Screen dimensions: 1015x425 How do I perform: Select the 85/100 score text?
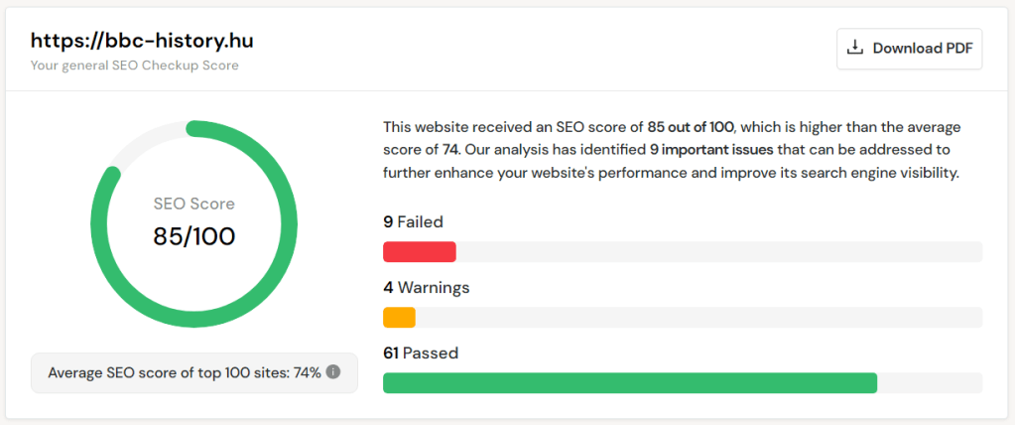pyautogui.click(x=194, y=236)
